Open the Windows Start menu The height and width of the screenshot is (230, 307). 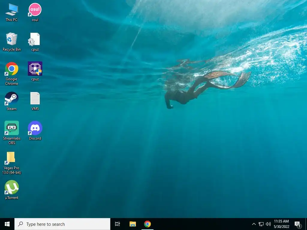pyautogui.click(x=7, y=224)
